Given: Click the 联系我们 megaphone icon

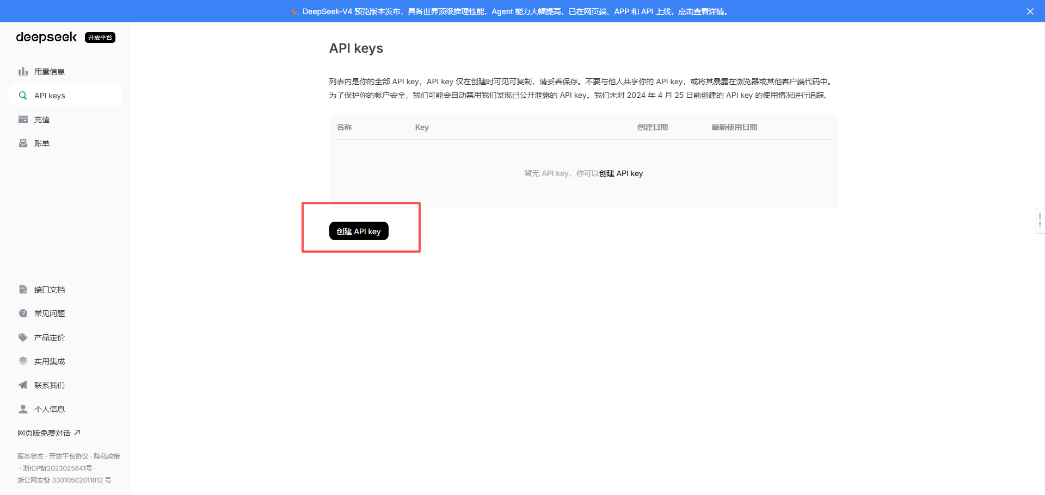Looking at the screenshot, I should click(x=23, y=385).
